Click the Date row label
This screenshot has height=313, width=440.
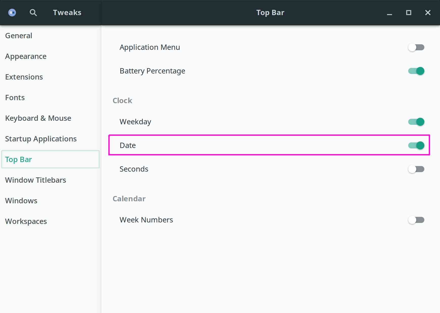click(128, 145)
